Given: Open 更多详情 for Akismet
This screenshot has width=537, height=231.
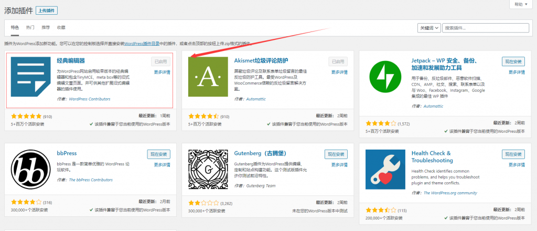Looking at the screenshot, I should 339,72.
